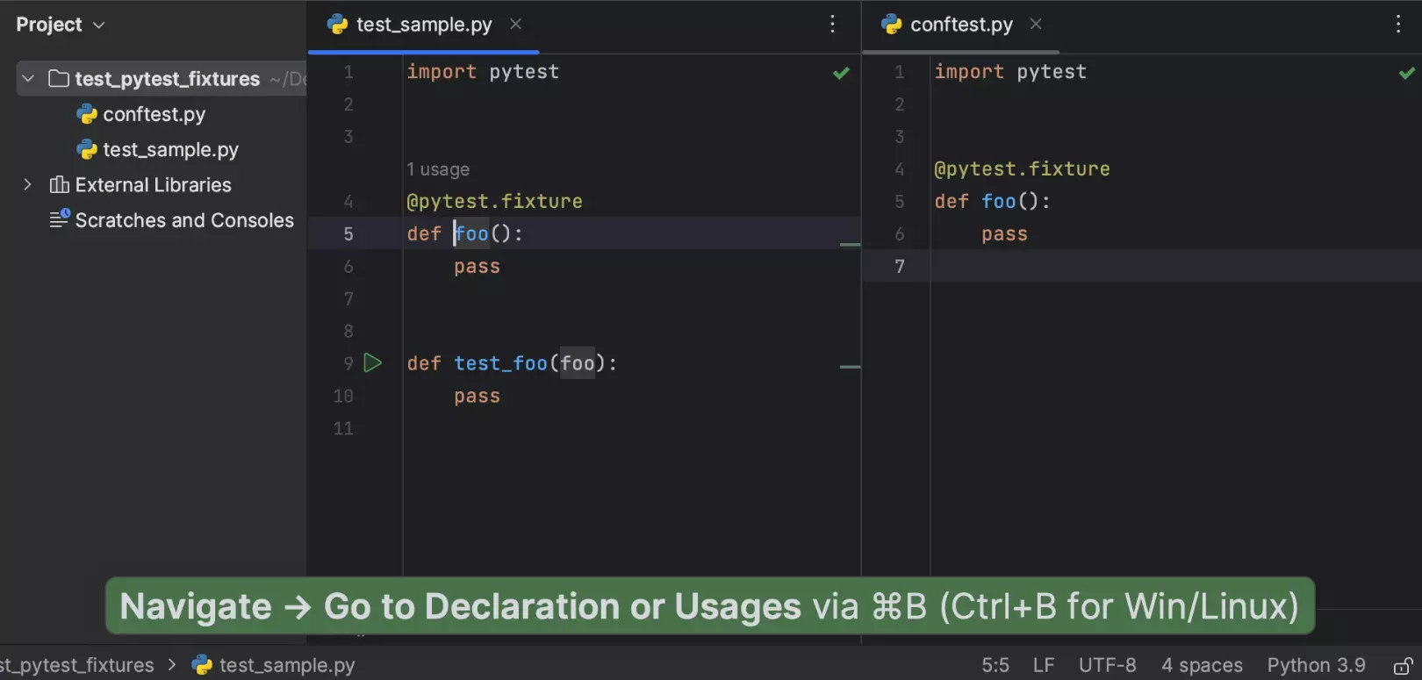Collapse the test_pytest_fixtures folder
The height and width of the screenshot is (680, 1422).
pyautogui.click(x=28, y=79)
